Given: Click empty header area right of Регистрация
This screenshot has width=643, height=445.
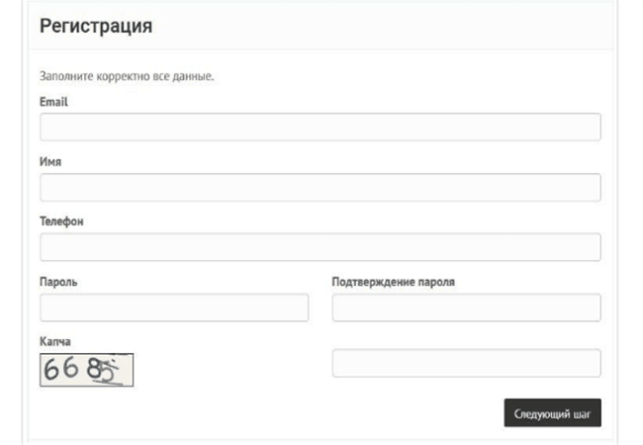Looking at the screenshot, I should tap(382, 27).
